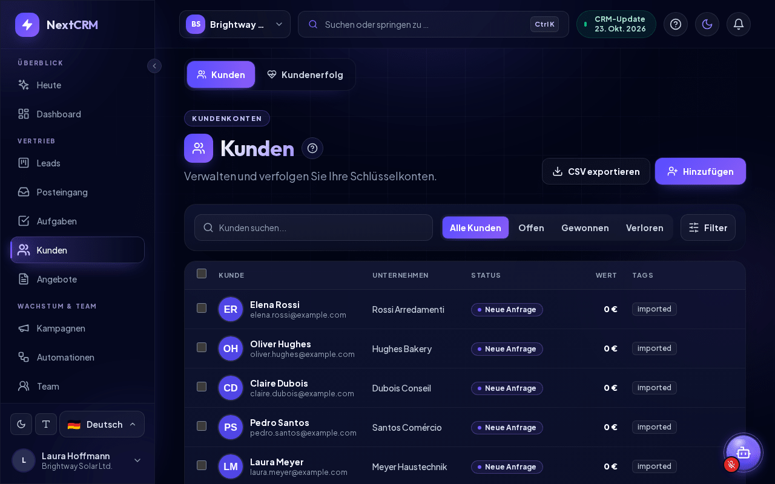Click the OH avatar for Oliver Hughes
Screen dimensions: 775x484
point(231,348)
